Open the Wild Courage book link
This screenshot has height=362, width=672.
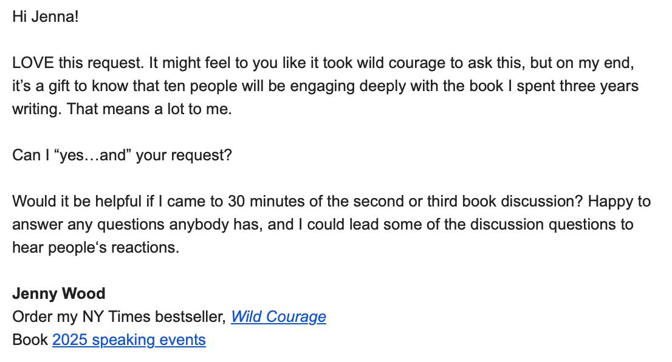[x=278, y=316]
